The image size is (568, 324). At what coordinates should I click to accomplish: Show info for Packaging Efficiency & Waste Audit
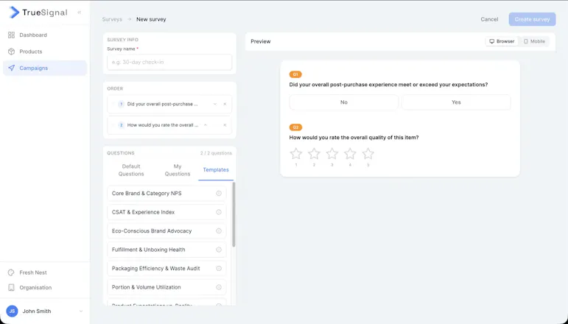tap(219, 269)
